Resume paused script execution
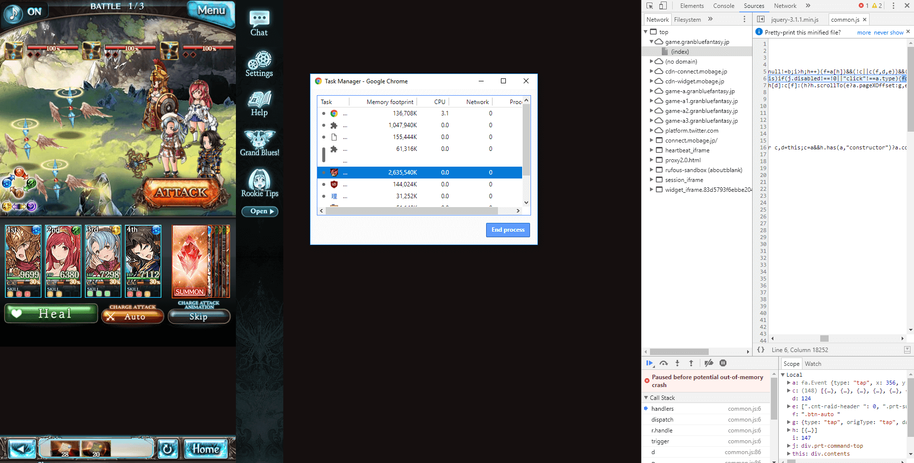914x463 pixels. (649, 363)
